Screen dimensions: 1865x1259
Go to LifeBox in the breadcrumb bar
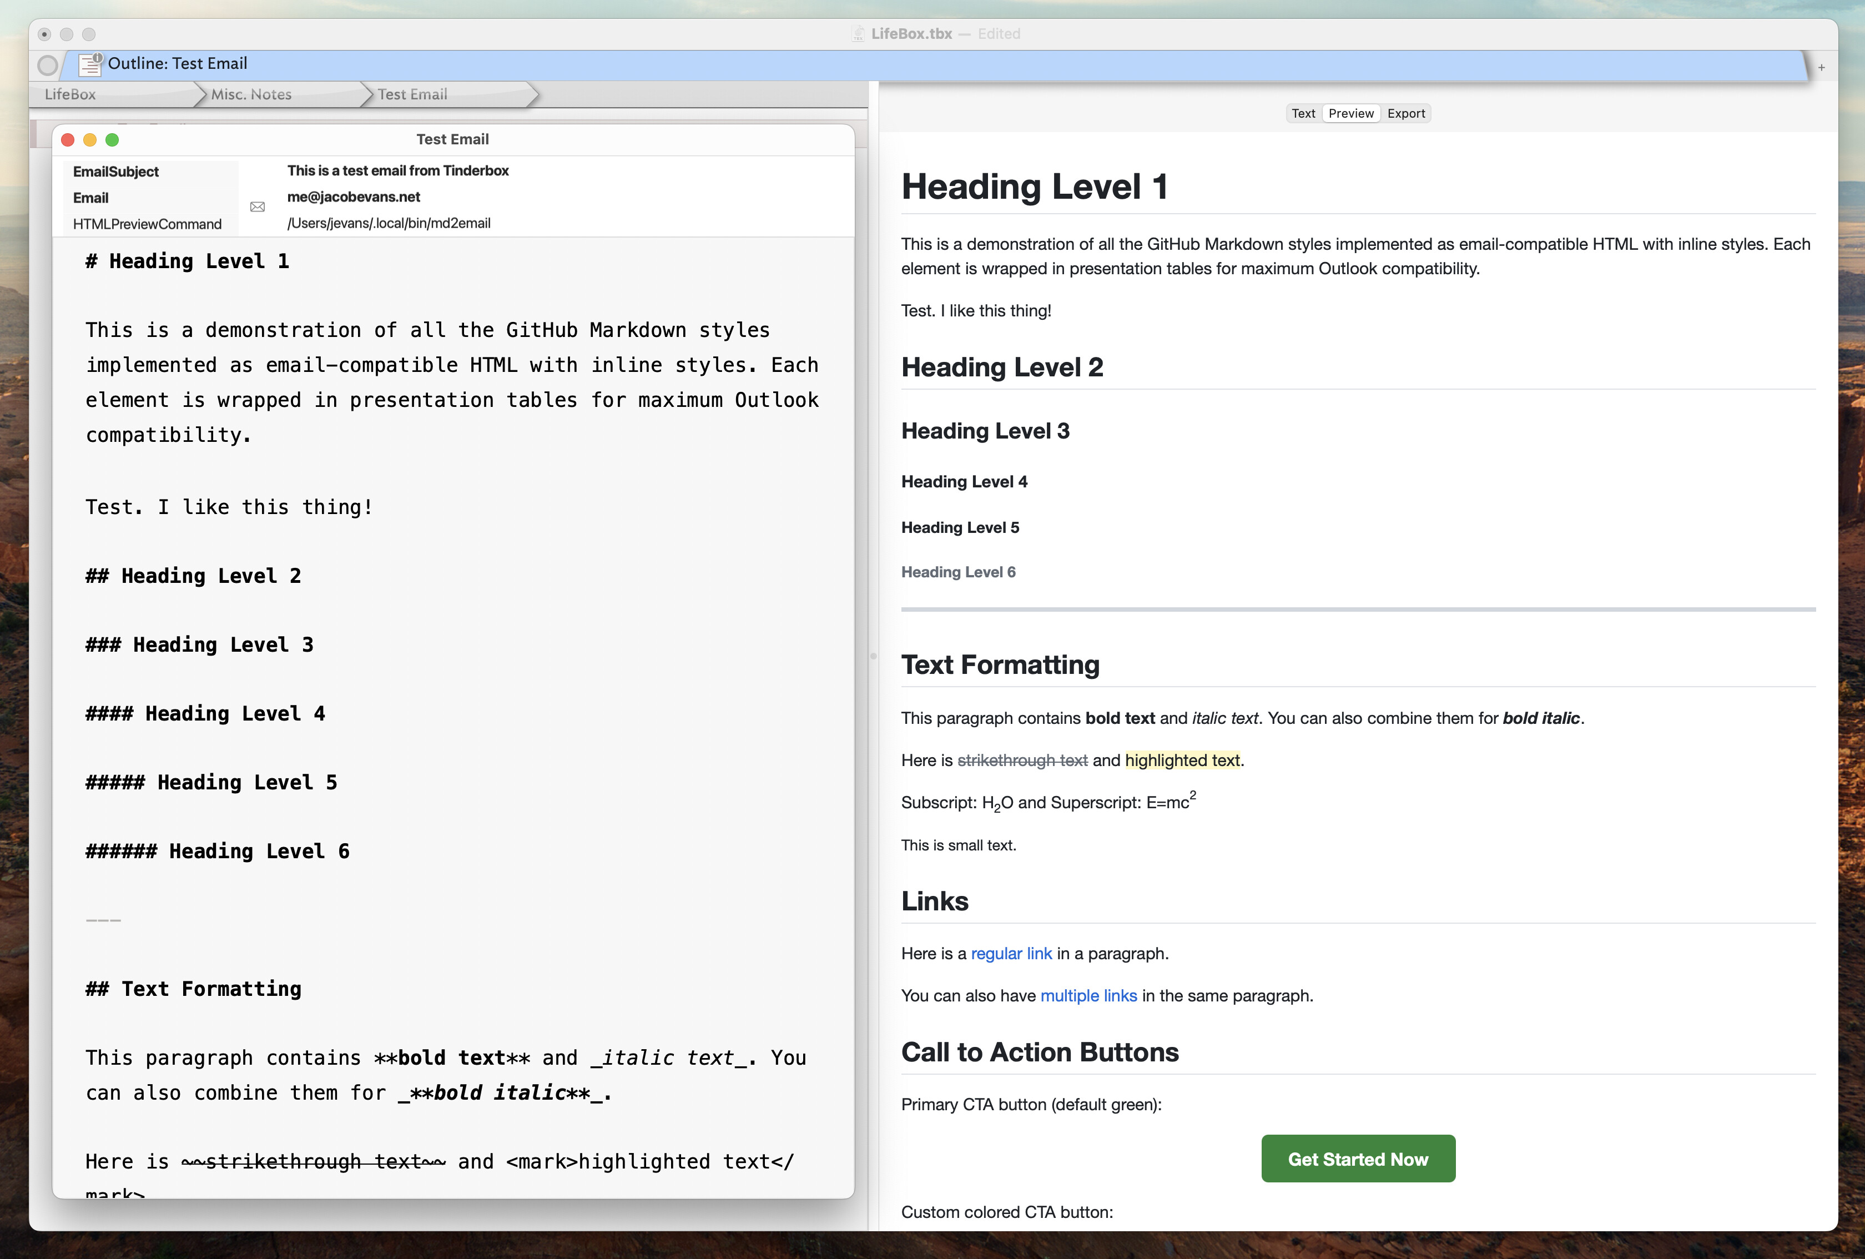(x=70, y=94)
